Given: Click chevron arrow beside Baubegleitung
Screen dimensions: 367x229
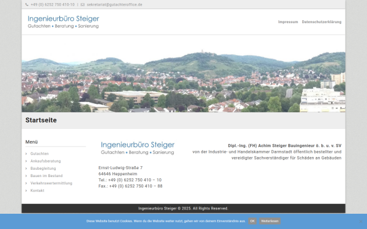Looking at the screenshot, I should coord(26,169).
